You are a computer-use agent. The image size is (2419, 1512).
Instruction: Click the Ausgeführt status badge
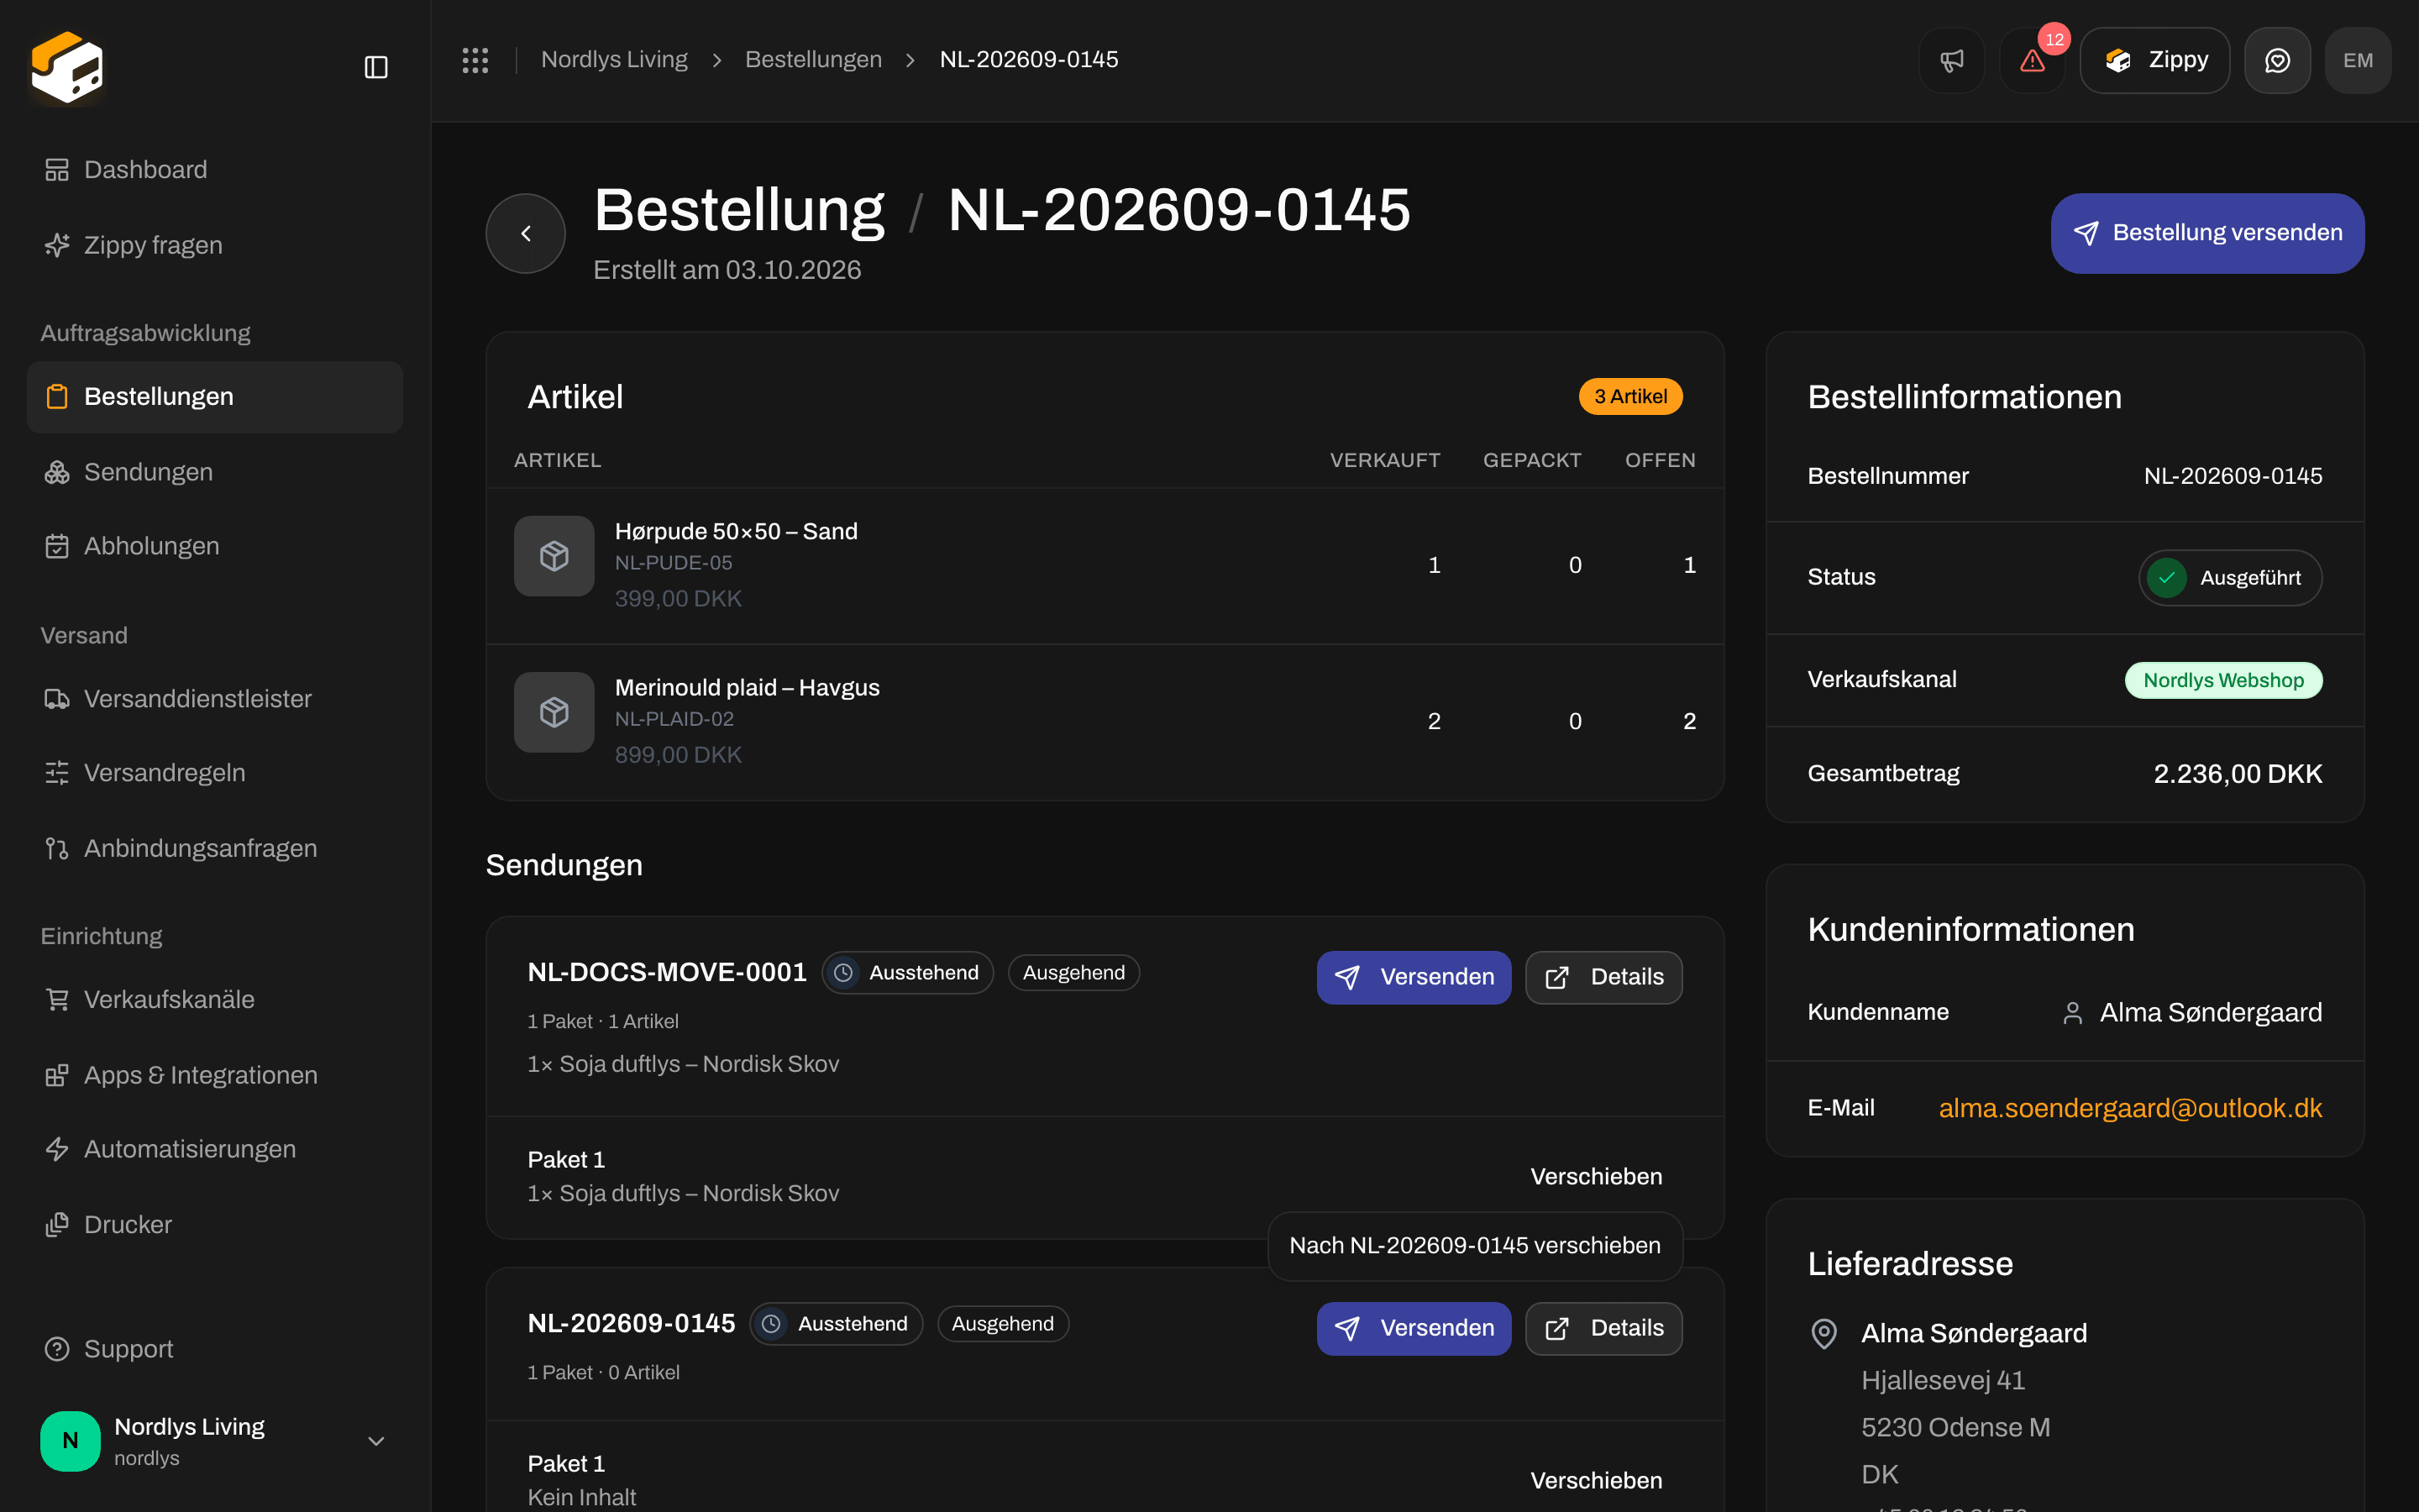2230,578
